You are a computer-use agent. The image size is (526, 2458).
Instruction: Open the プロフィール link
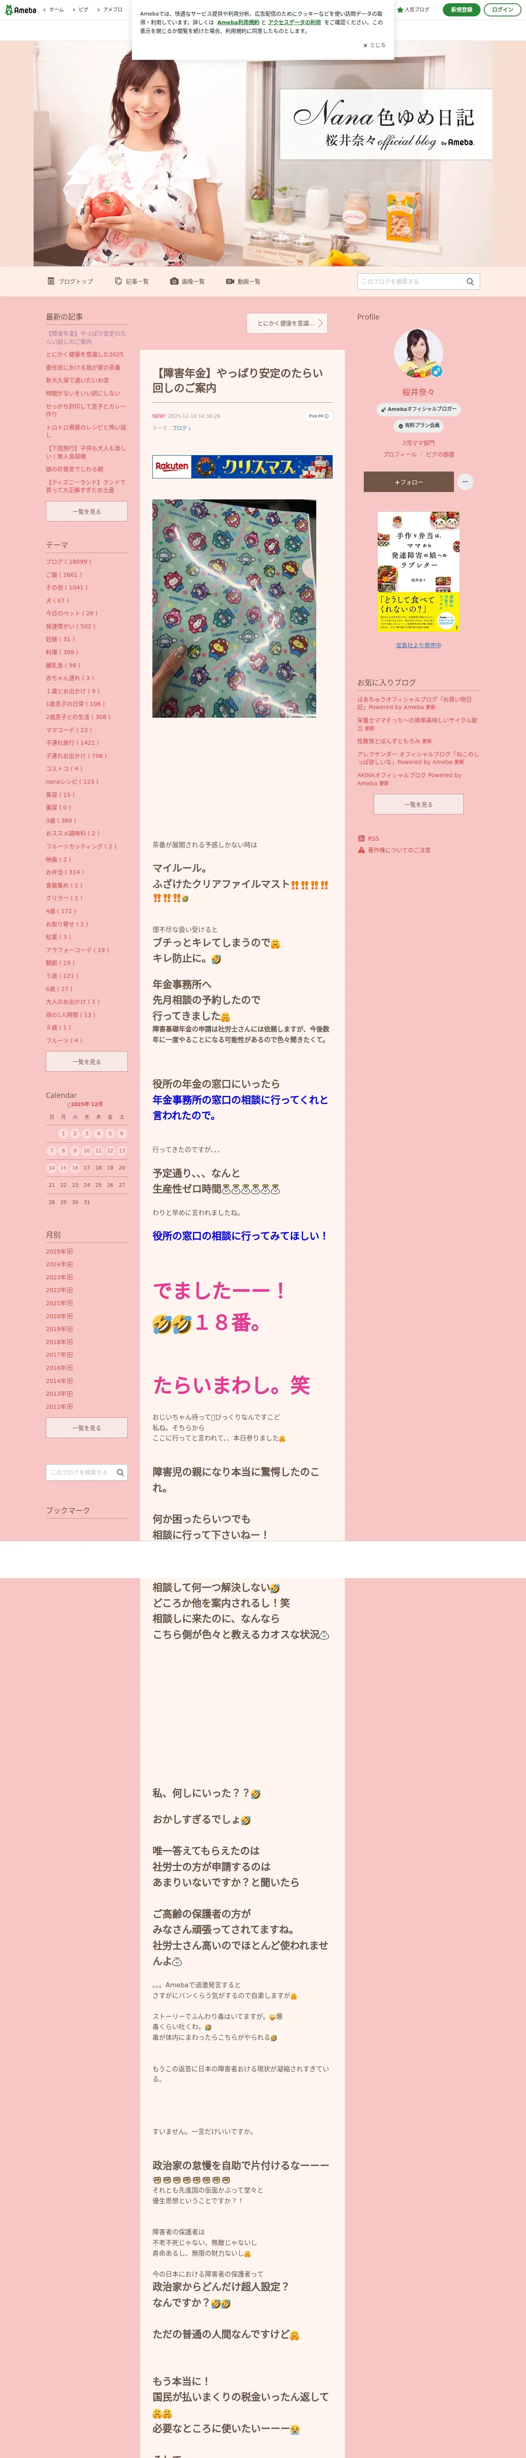pyautogui.click(x=399, y=454)
